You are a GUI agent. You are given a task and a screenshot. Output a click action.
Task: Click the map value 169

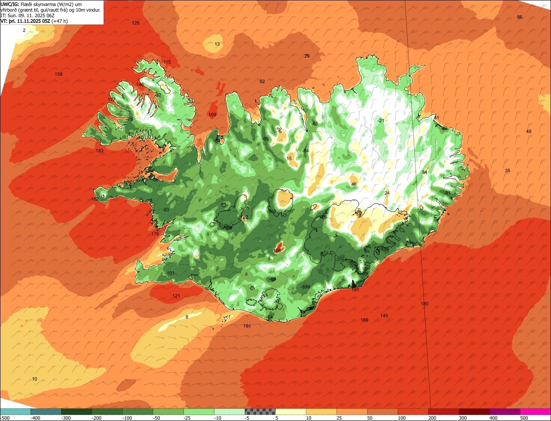point(364,320)
